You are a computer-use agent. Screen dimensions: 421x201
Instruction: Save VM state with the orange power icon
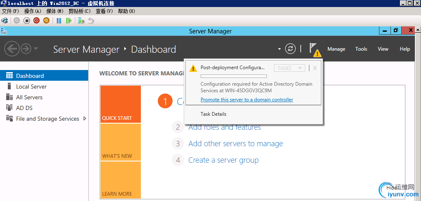coord(47,21)
